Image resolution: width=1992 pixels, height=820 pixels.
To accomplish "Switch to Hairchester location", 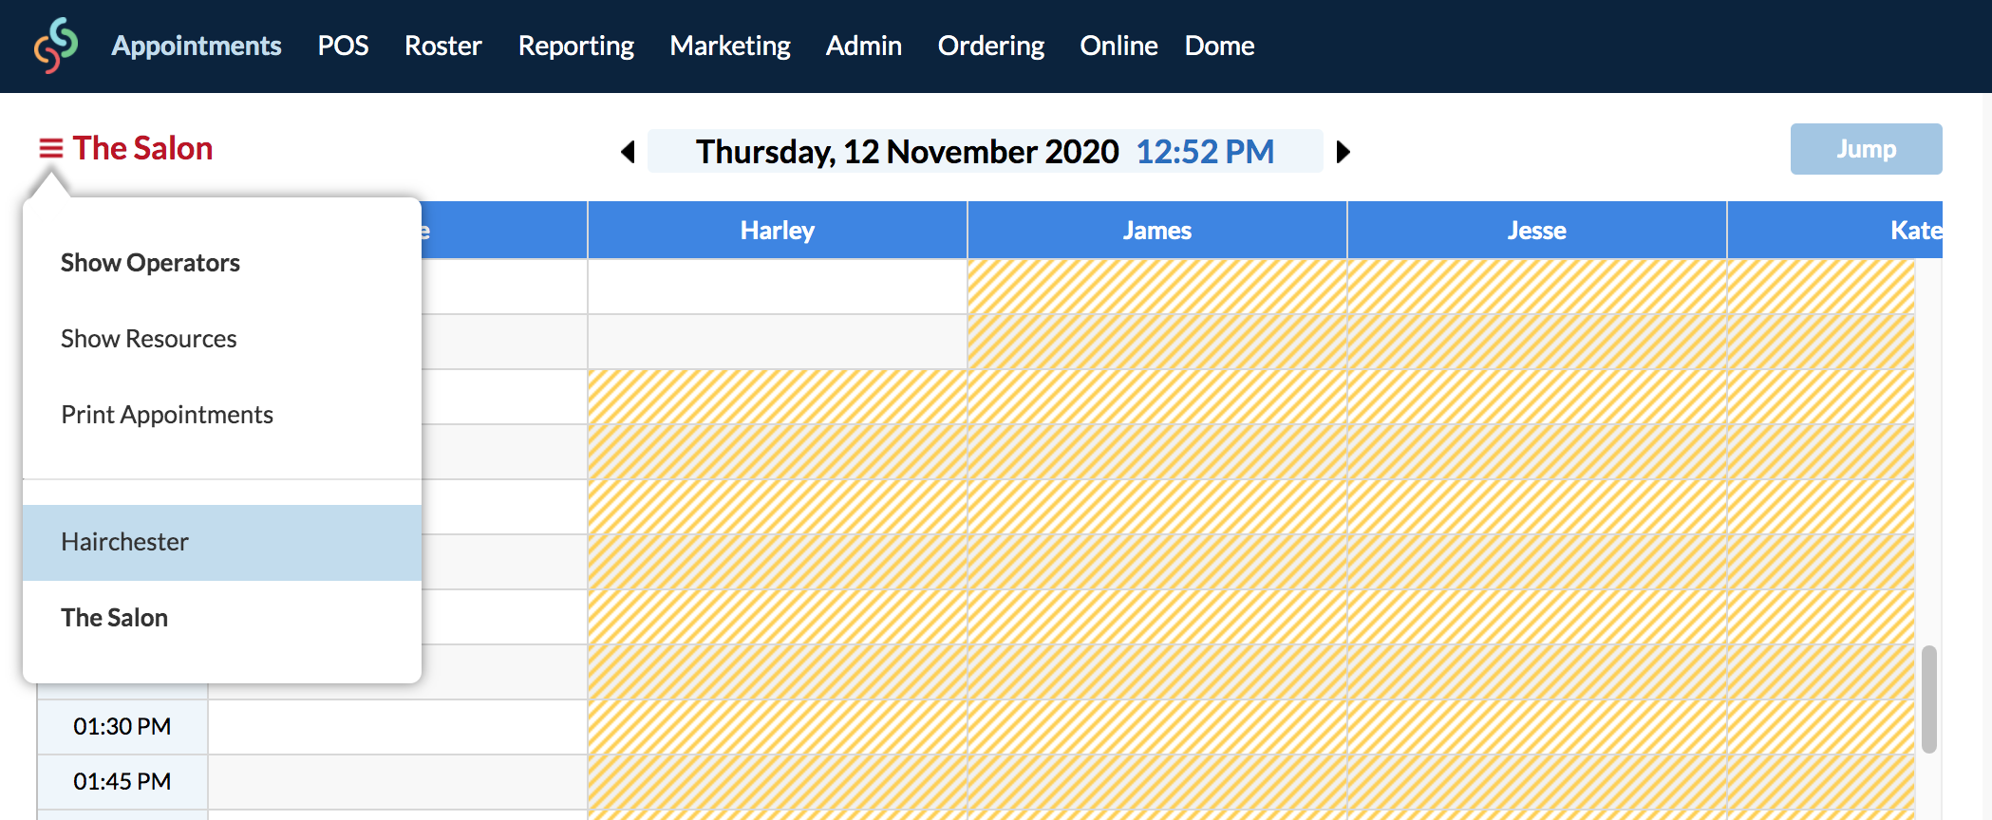I will tap(222, 542).
